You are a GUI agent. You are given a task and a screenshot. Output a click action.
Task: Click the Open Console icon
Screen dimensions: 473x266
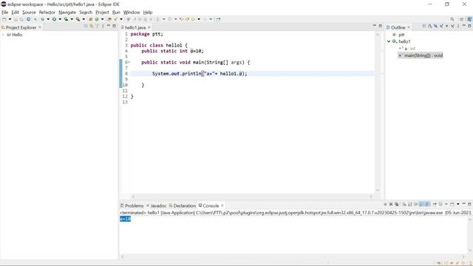point(452,204)
